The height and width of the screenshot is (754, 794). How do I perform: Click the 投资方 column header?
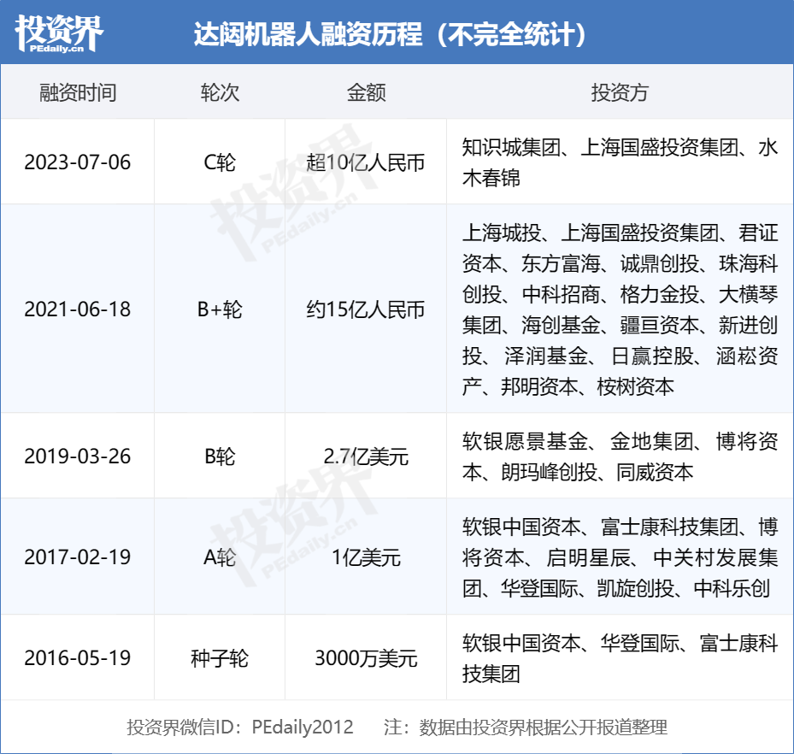[x=620, y=92]
